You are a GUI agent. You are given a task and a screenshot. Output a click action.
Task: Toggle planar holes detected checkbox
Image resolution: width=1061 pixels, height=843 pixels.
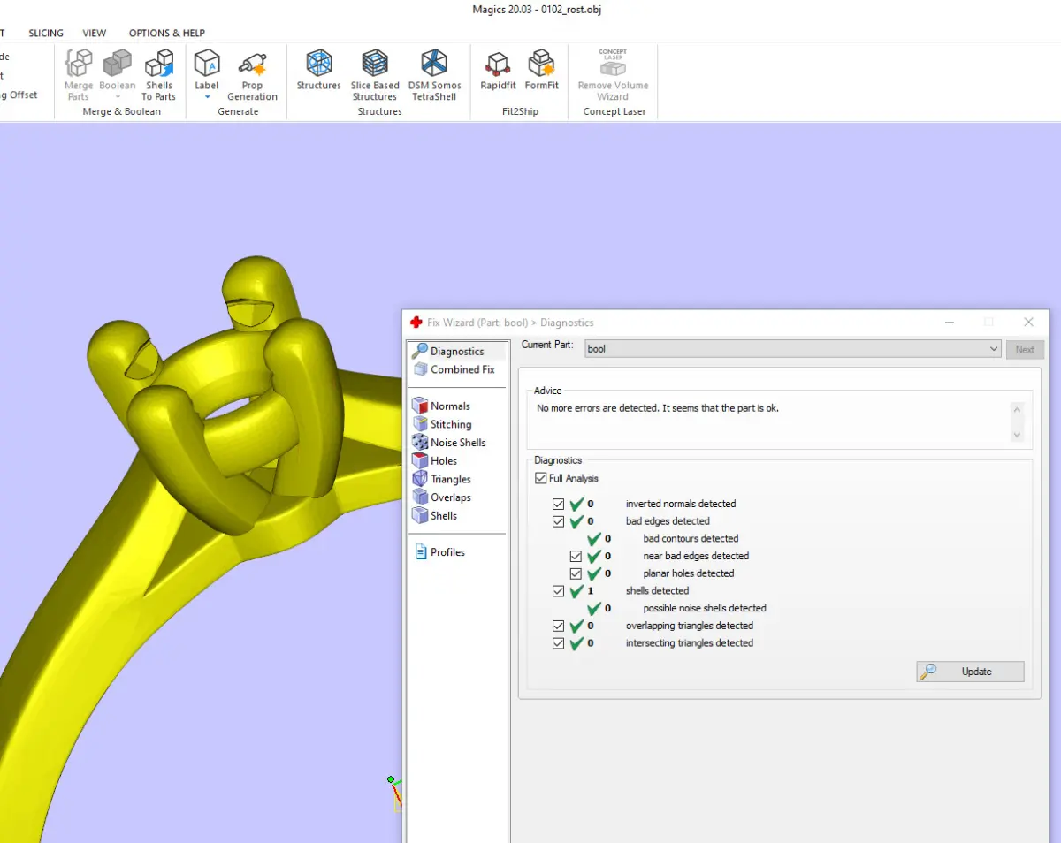coord(576,573)
